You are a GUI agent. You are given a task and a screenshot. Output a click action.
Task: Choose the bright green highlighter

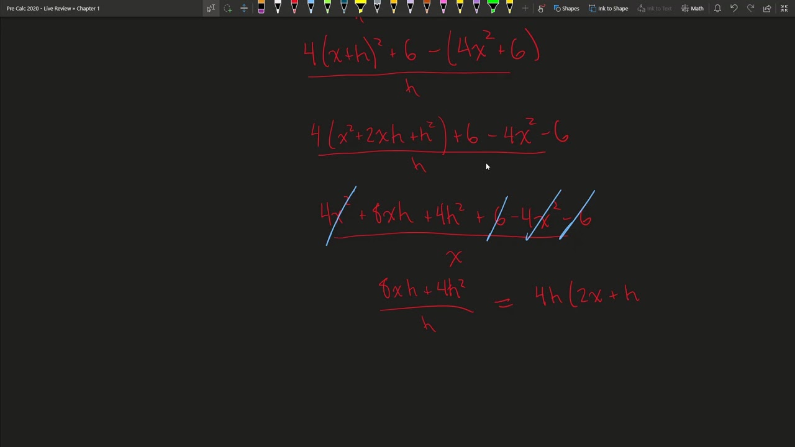point(493,8)
